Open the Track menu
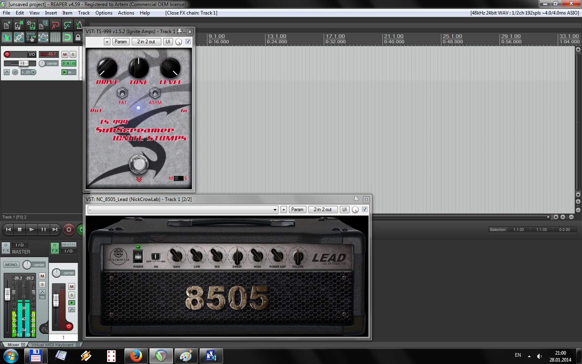The image size is (582, 364). click(84, 13)
